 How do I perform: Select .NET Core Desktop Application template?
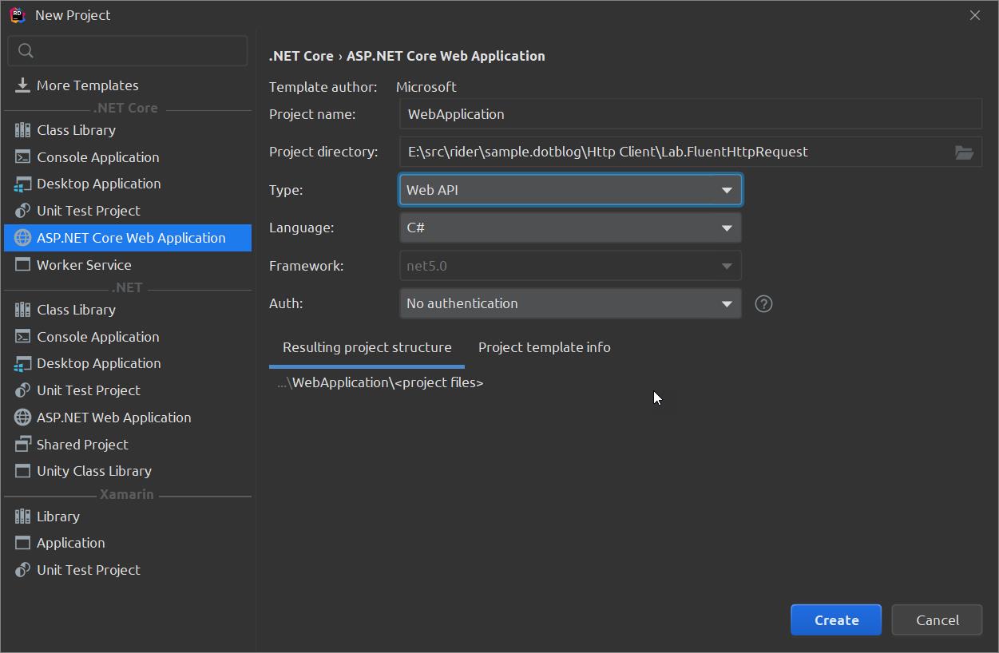[128, 184]
